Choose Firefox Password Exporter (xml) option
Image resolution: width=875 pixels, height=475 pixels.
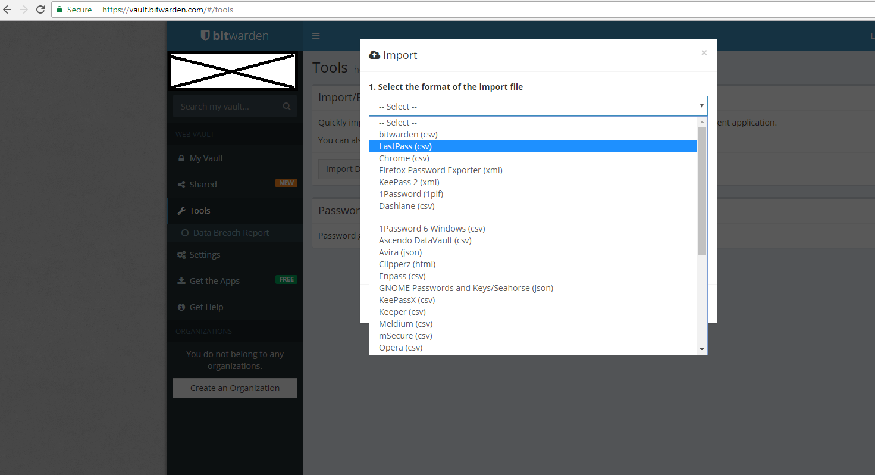tap(533, 170)
